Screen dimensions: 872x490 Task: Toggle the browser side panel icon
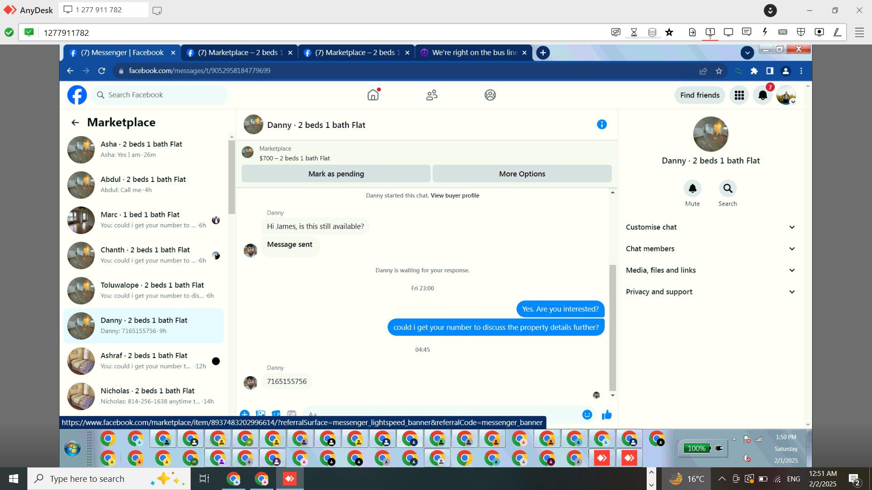[770, 71]
